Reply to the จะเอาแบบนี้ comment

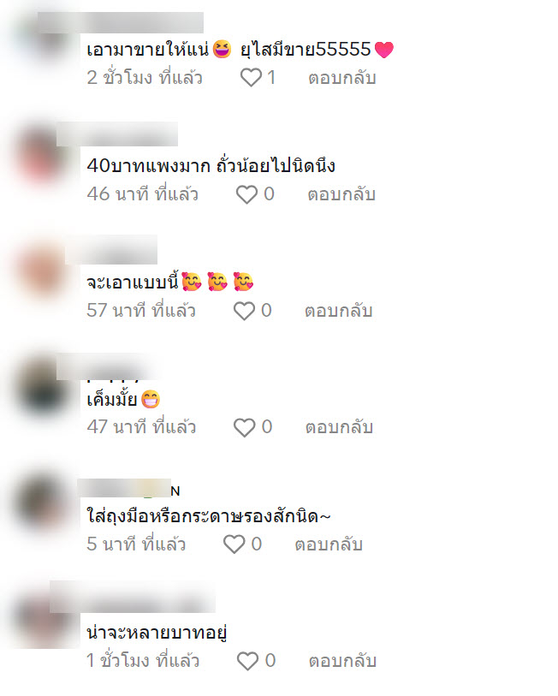[338, 311]
